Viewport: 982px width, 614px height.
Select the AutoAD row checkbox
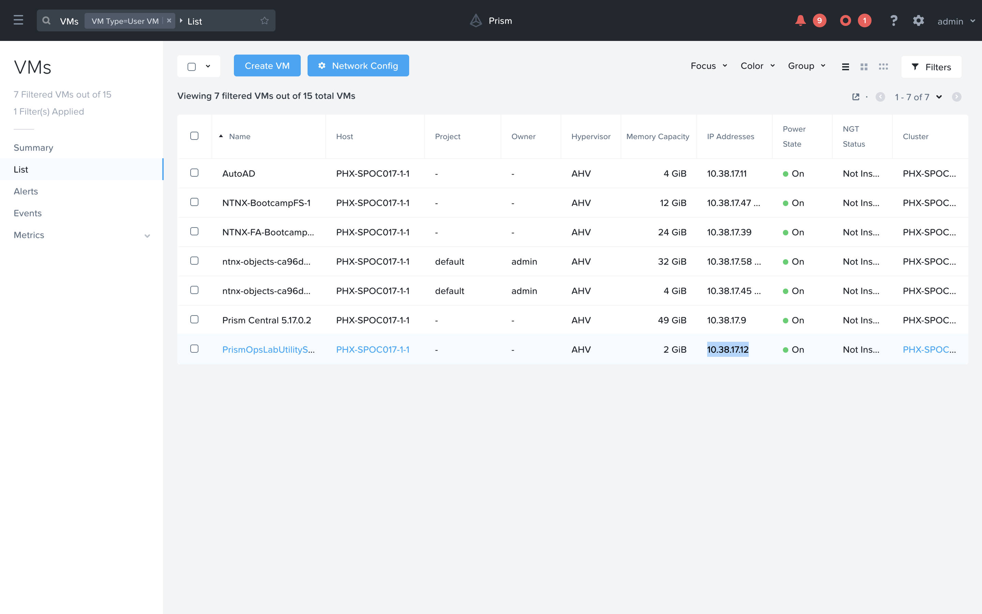point(194,173)
